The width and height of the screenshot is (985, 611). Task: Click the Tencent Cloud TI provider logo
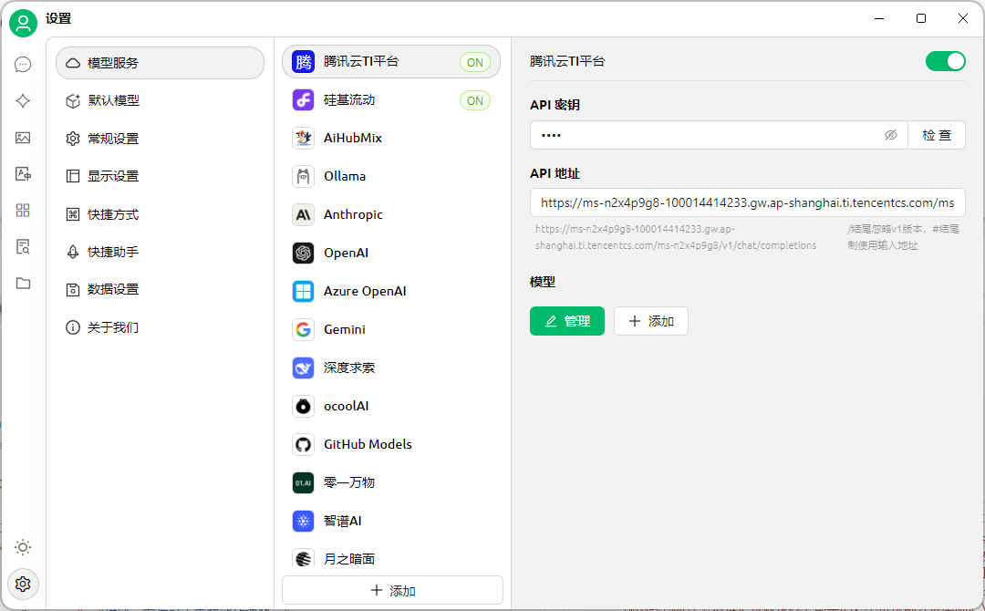pos(304,61)
